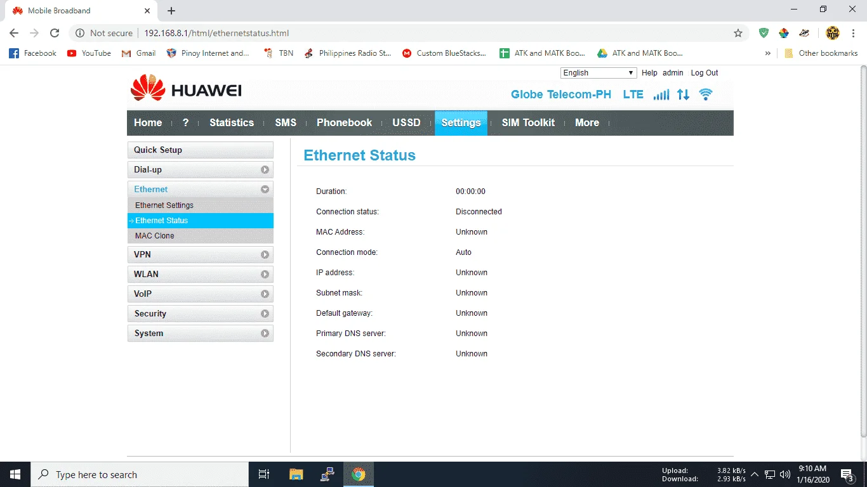Viewport: 867px width, 487px height.
Task: Click the browser vertical scrollbar
Action: (x=863, y=250)
